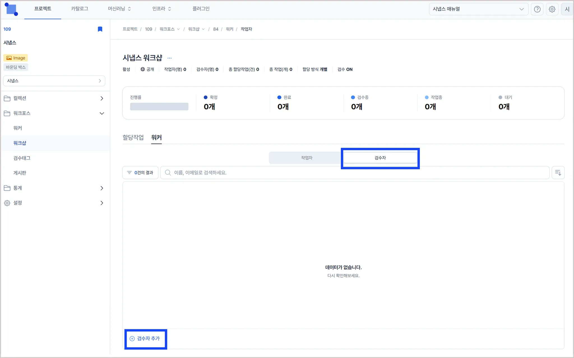574x358 pixels.
Task: Switch the worker toggle to 작업자
Action: (306, 158)
